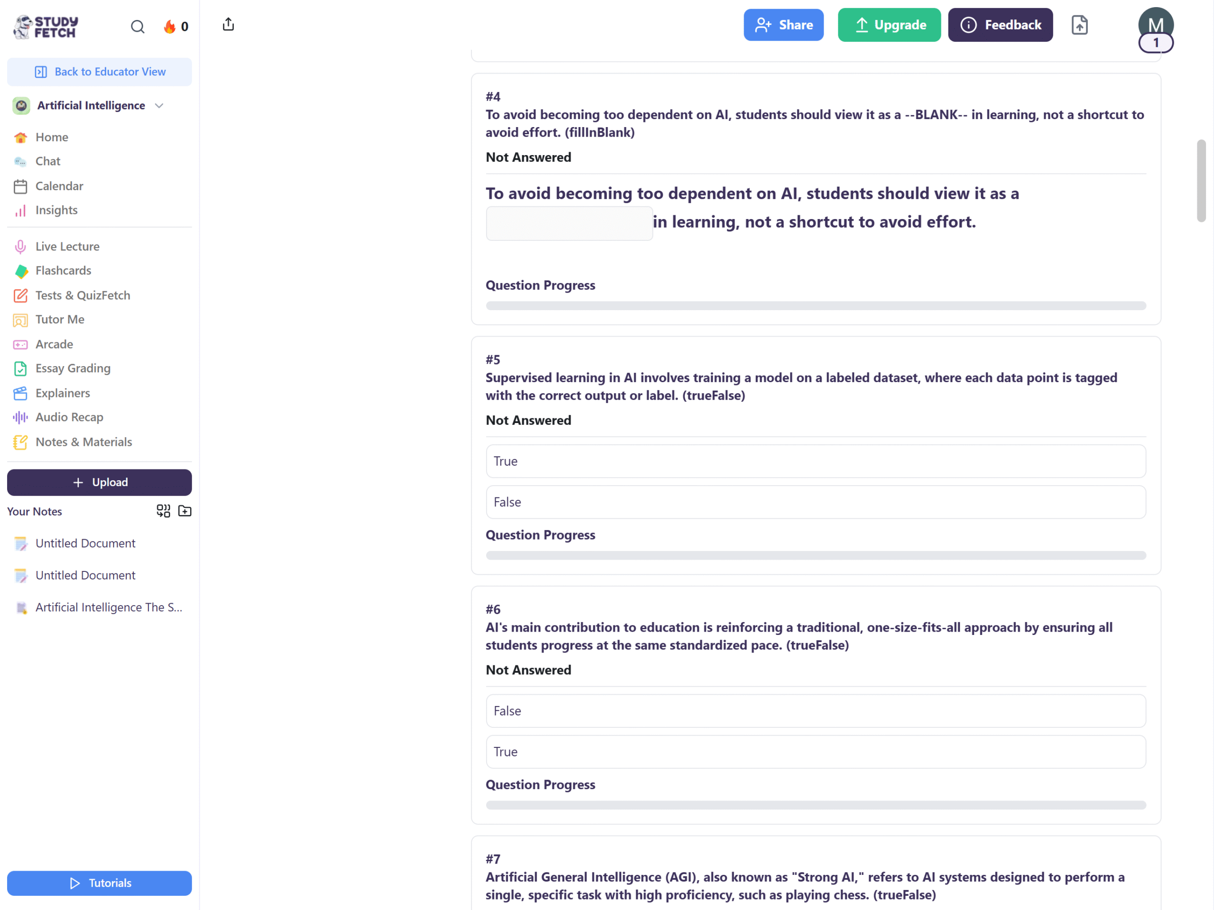Image resolution: width=1214 pixels, height=910 pixels.
Task: Select False for question #5
Action: tap(816, 502)
